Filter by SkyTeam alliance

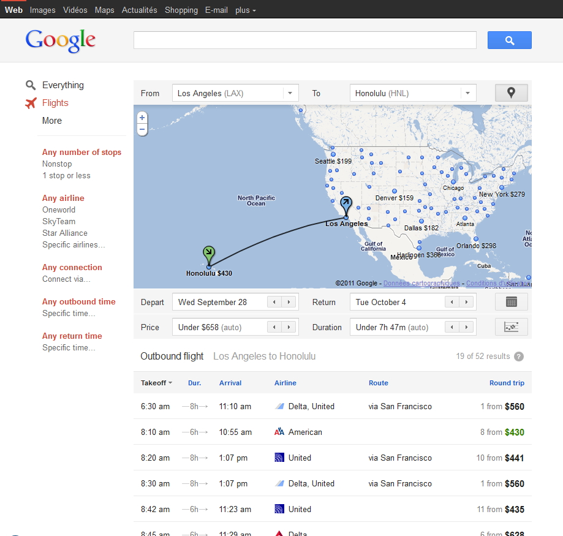pos(59,222)
